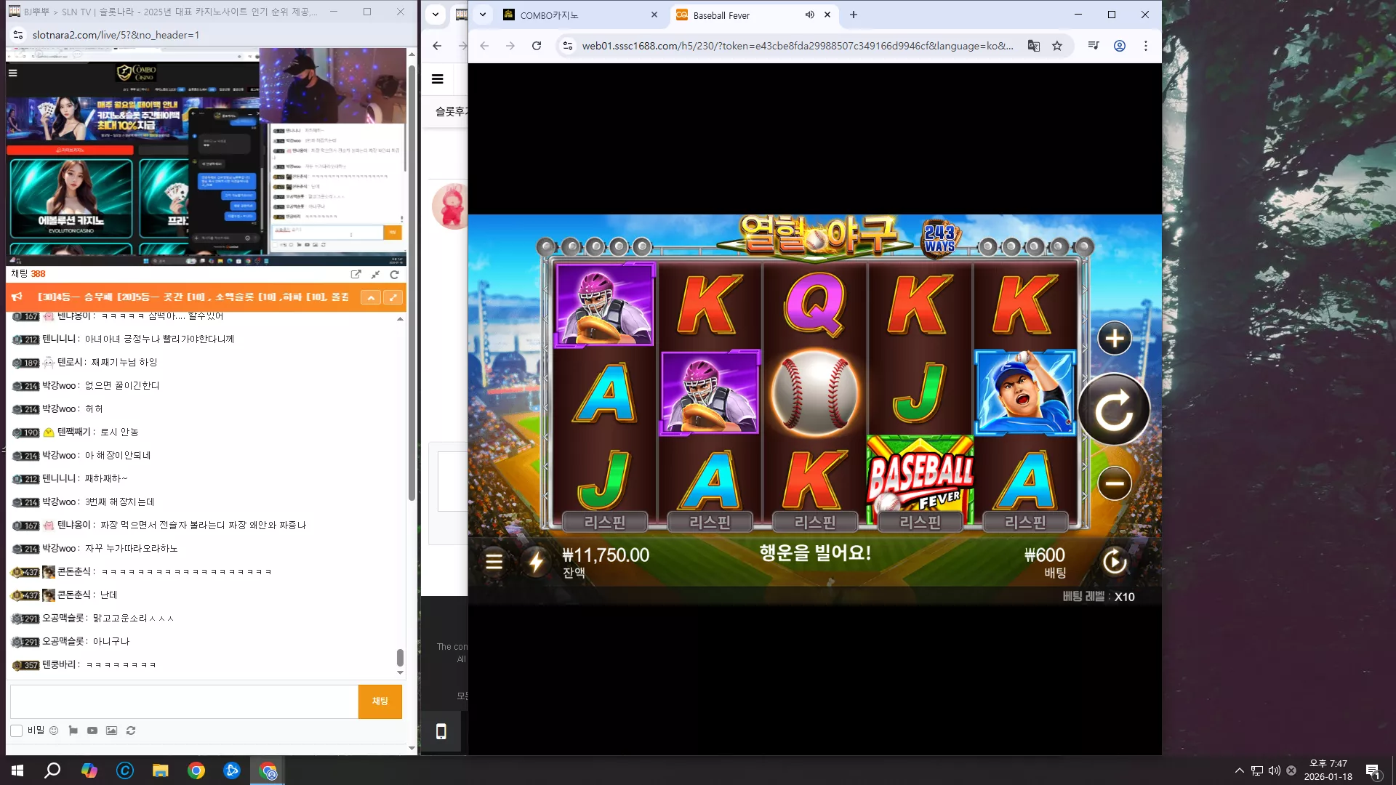Open the COMBO casino stream video
Screen dimensions: 1396x785
point(206,156)
